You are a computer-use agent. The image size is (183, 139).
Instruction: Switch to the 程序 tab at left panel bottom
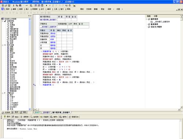(15, 112)
